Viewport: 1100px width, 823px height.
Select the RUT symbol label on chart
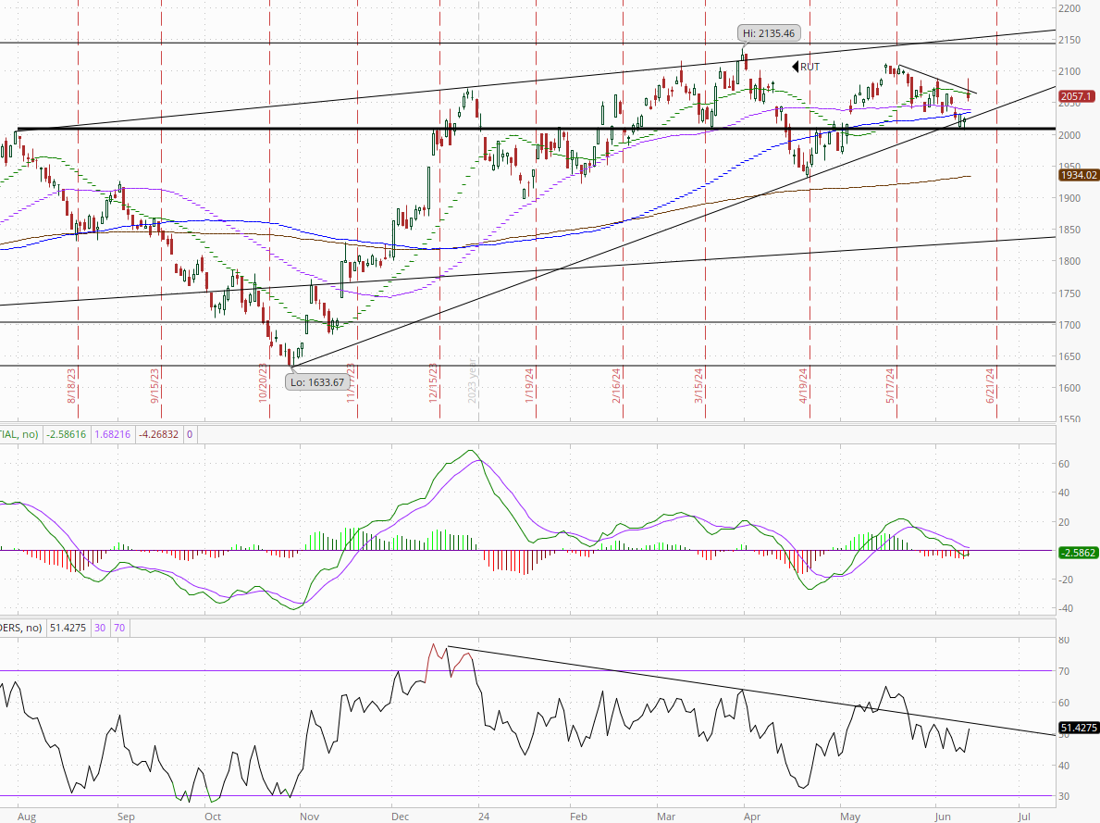(x=810, y=67)
